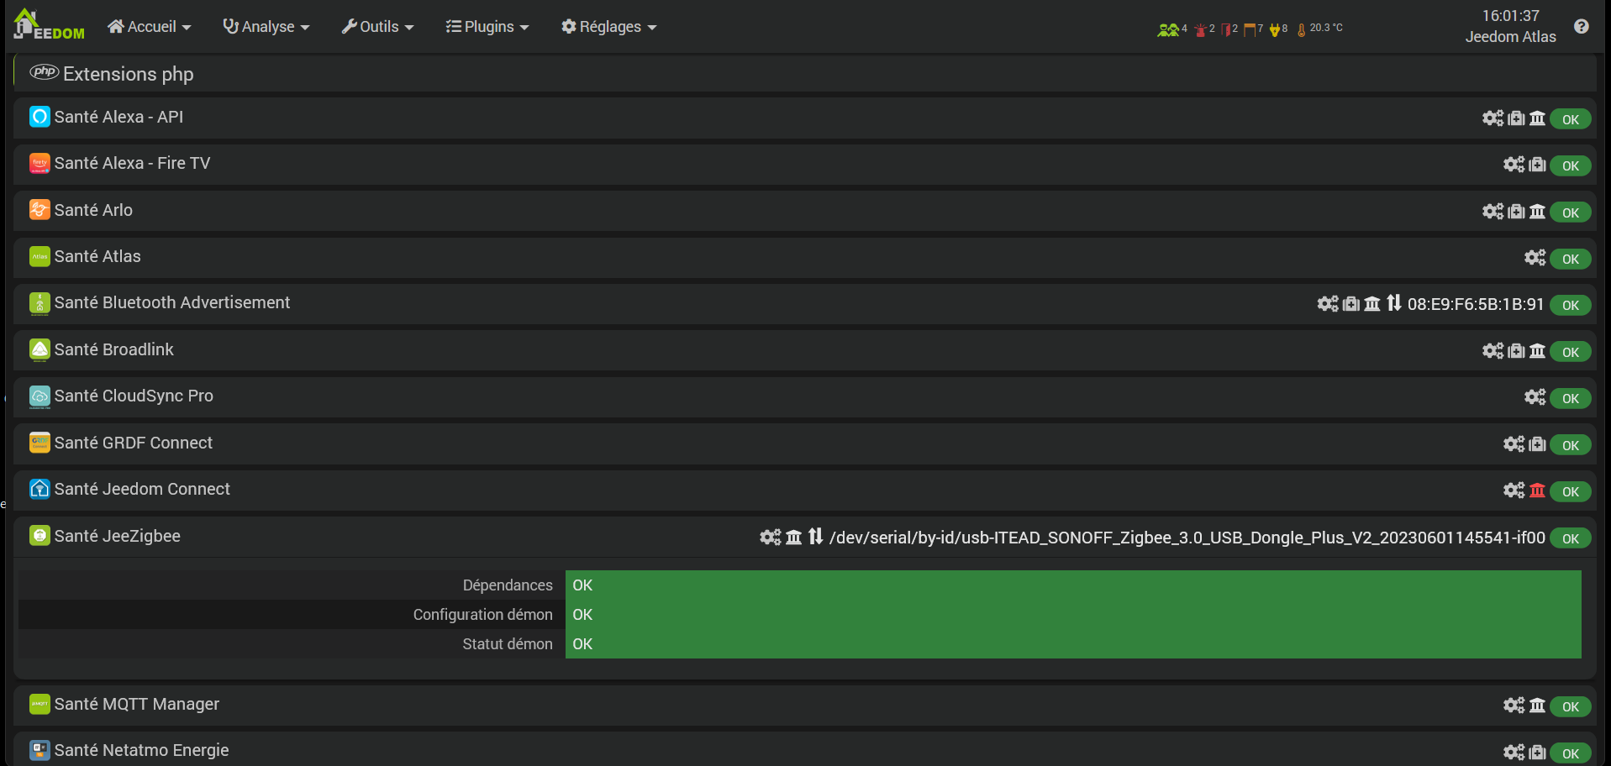Click the gears icon on Alexa - API row
Viewport: 1611px width, 766px height.
pyautogui.click(x=1493, y=118)
